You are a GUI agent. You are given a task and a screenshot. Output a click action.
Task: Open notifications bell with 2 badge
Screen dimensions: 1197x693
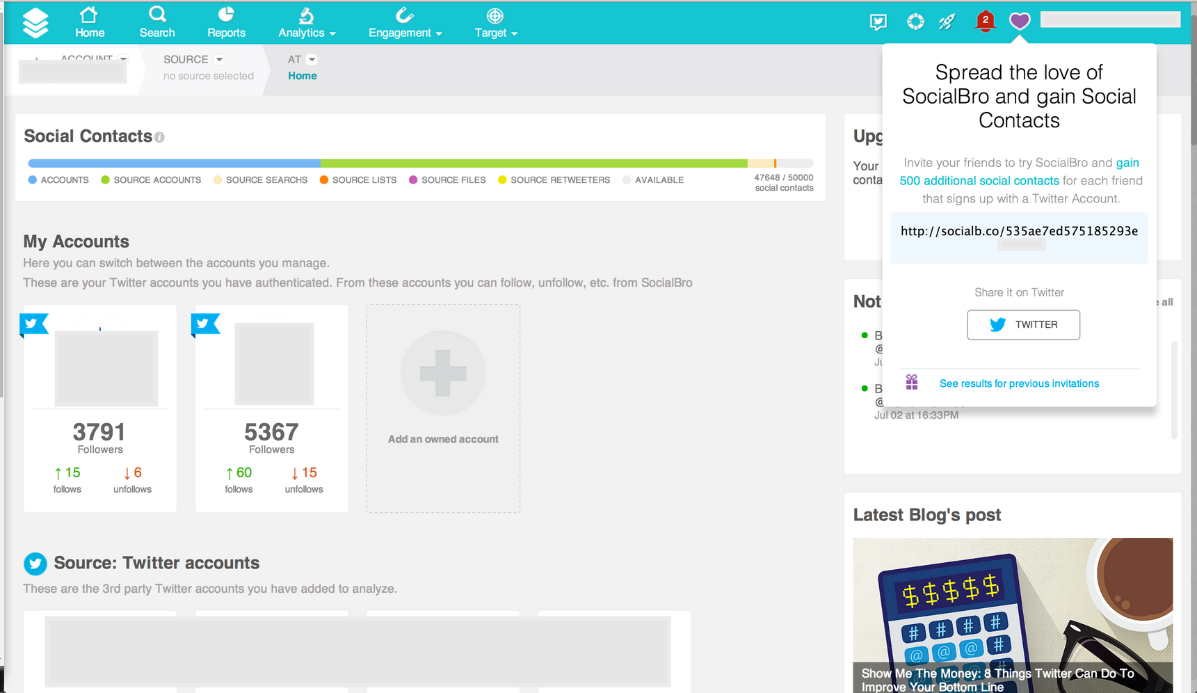point(985,22)
